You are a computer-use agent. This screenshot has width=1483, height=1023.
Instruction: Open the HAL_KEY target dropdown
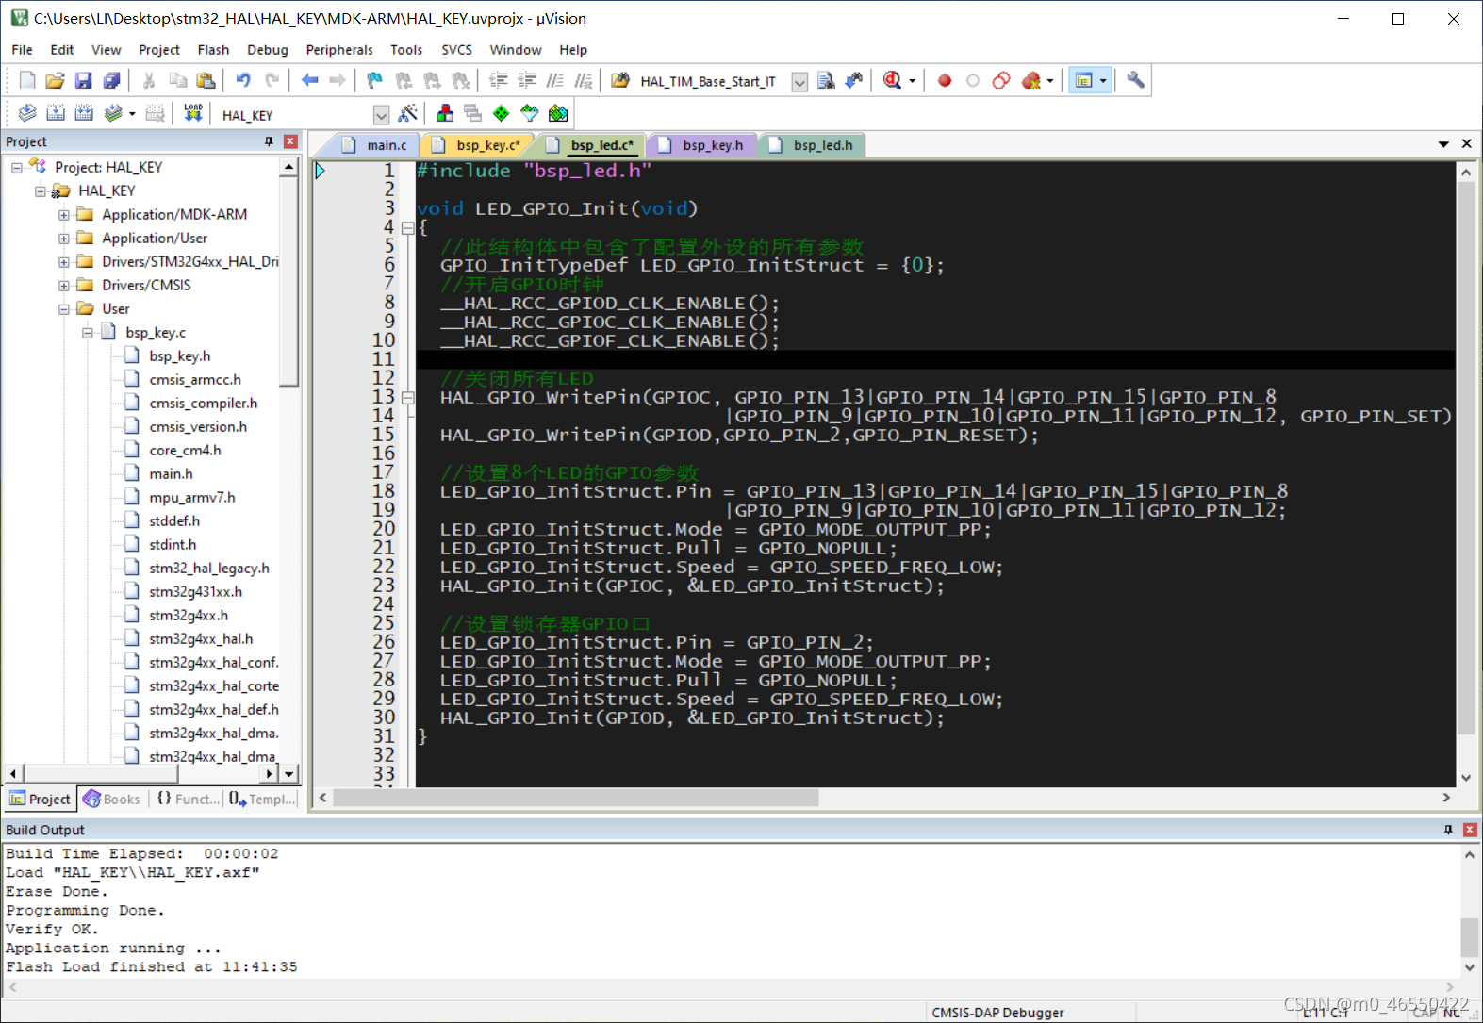tap(381, 115)
